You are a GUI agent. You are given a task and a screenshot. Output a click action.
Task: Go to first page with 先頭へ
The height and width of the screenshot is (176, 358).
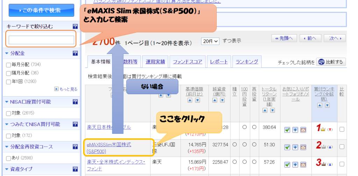tap(284, 38)
